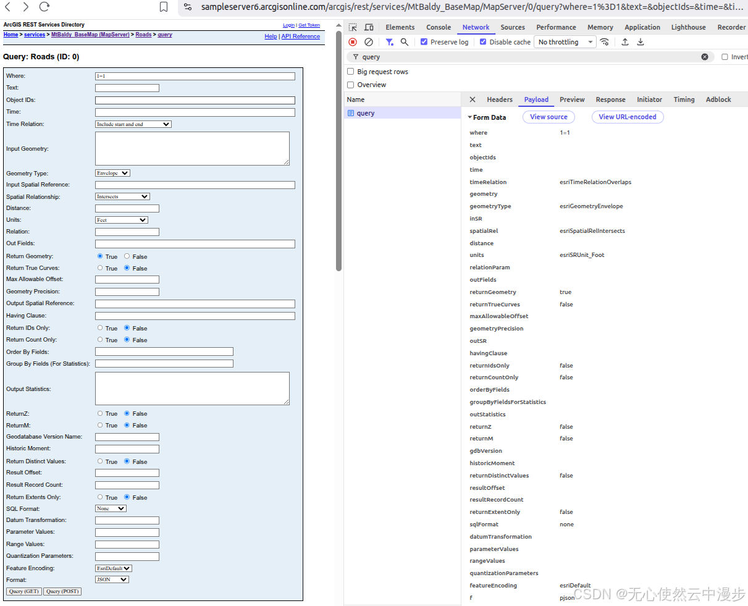Open the No throttling dropdown

coord(565,42)
